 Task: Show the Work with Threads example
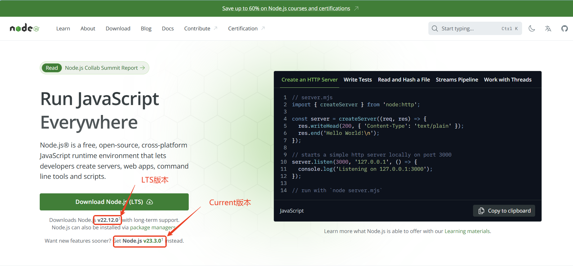tap(508, 80)
